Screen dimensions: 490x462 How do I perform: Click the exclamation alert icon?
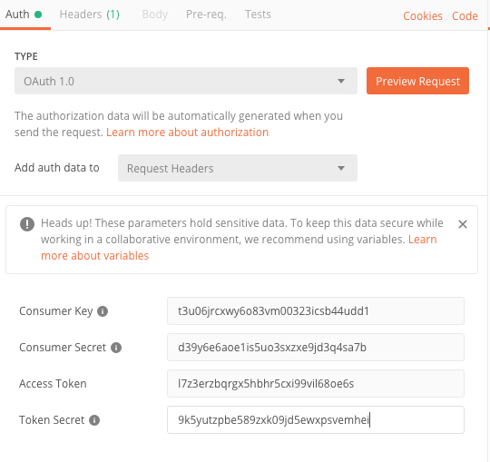tap(27, 224)
